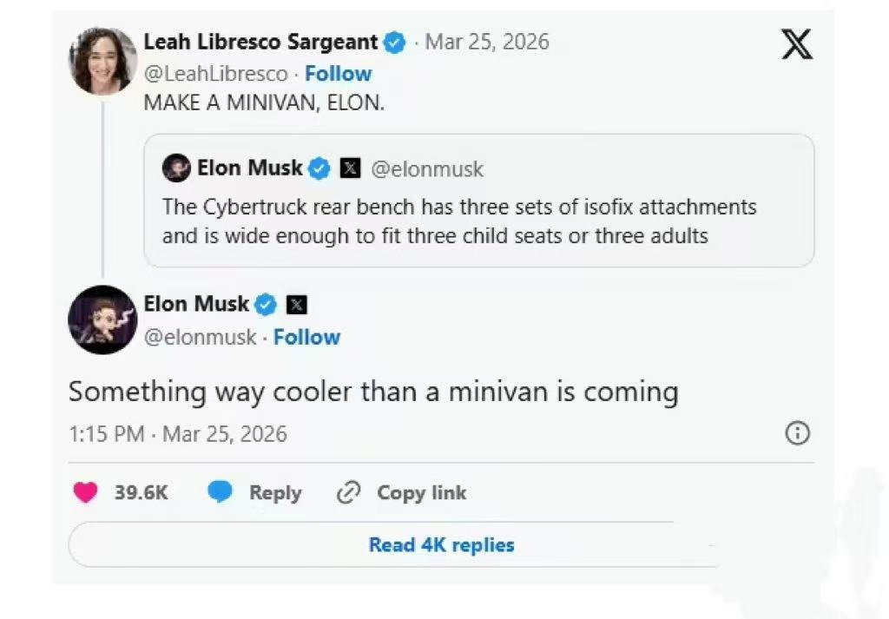Click the X logo in top right corner
The width and height of the screenshot is (889, 619).
tap(796, 43)
